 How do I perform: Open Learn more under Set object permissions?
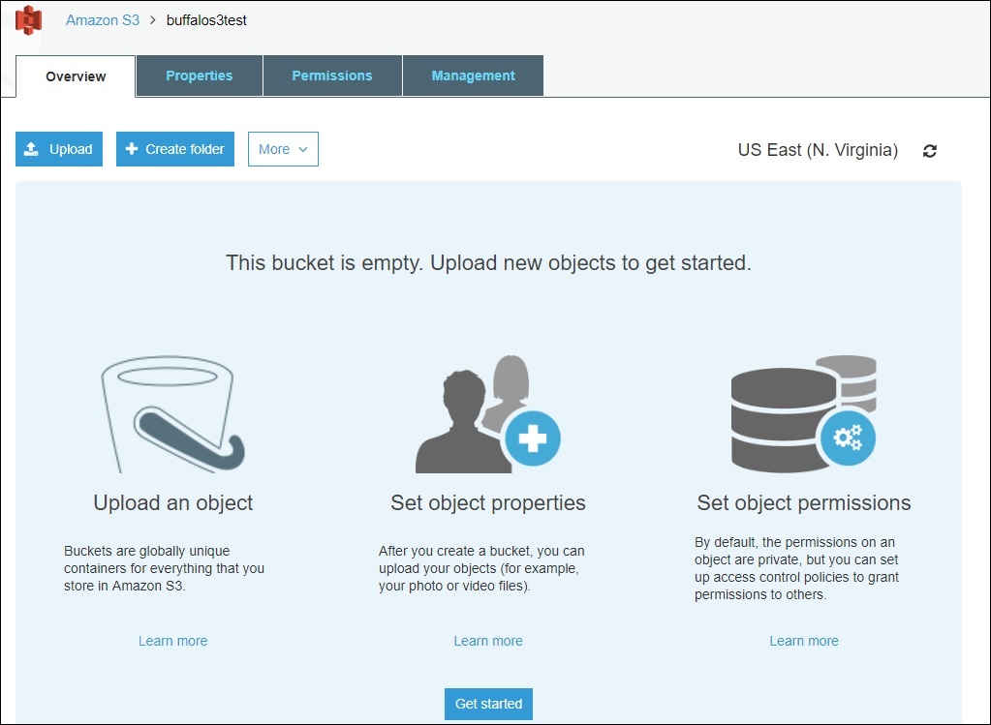[x=804, y=641]
